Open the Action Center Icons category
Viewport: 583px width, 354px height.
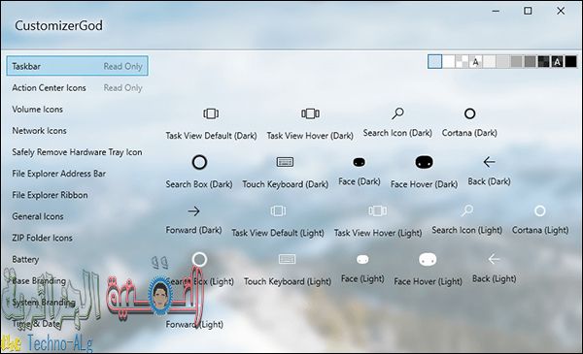(78, 88)
